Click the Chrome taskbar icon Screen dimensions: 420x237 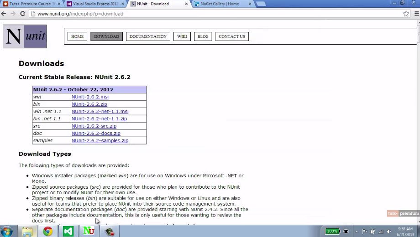coord(47,232)
